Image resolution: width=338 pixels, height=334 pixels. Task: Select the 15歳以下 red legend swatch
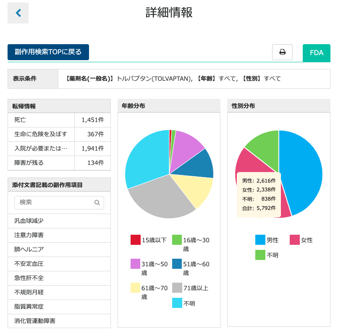point(135,240)
